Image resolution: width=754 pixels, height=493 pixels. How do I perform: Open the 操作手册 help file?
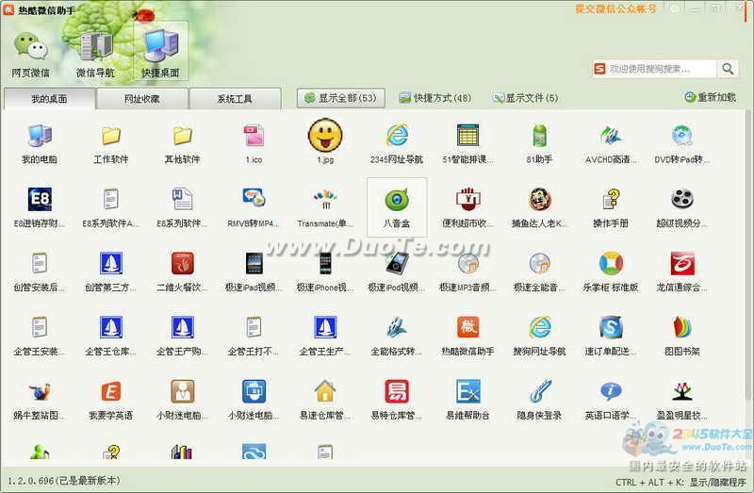[x=611, y=207]
